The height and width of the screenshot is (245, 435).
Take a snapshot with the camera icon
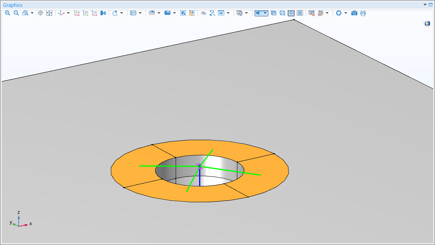354,13
